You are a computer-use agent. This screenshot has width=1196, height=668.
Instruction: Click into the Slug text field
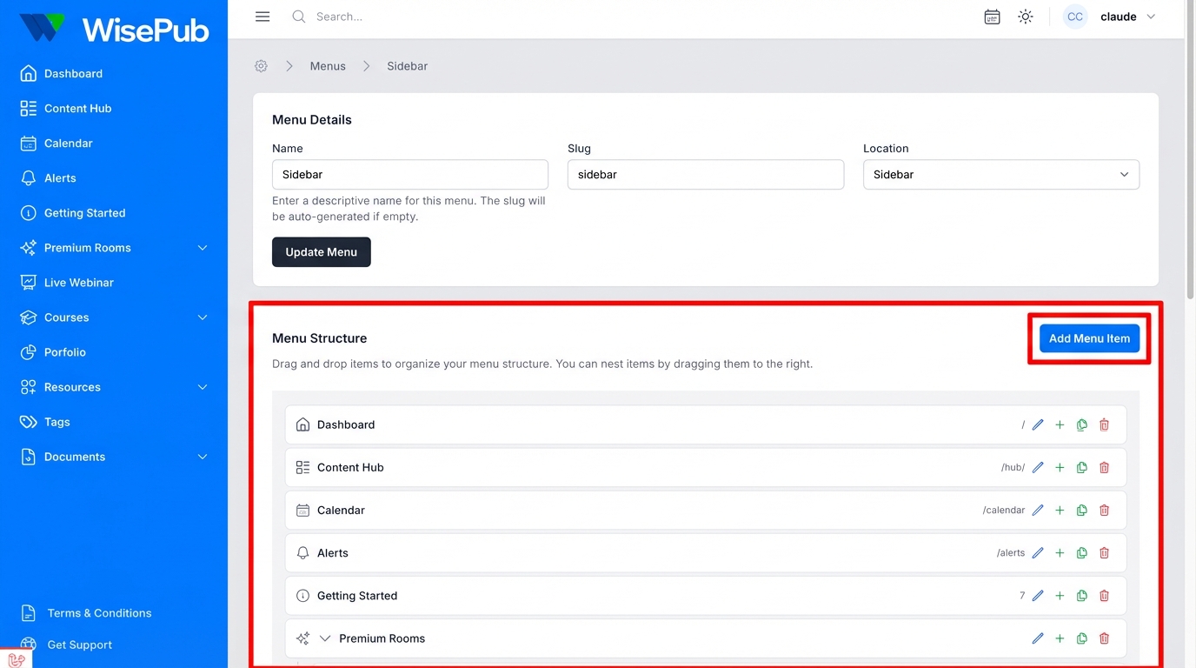705,175
